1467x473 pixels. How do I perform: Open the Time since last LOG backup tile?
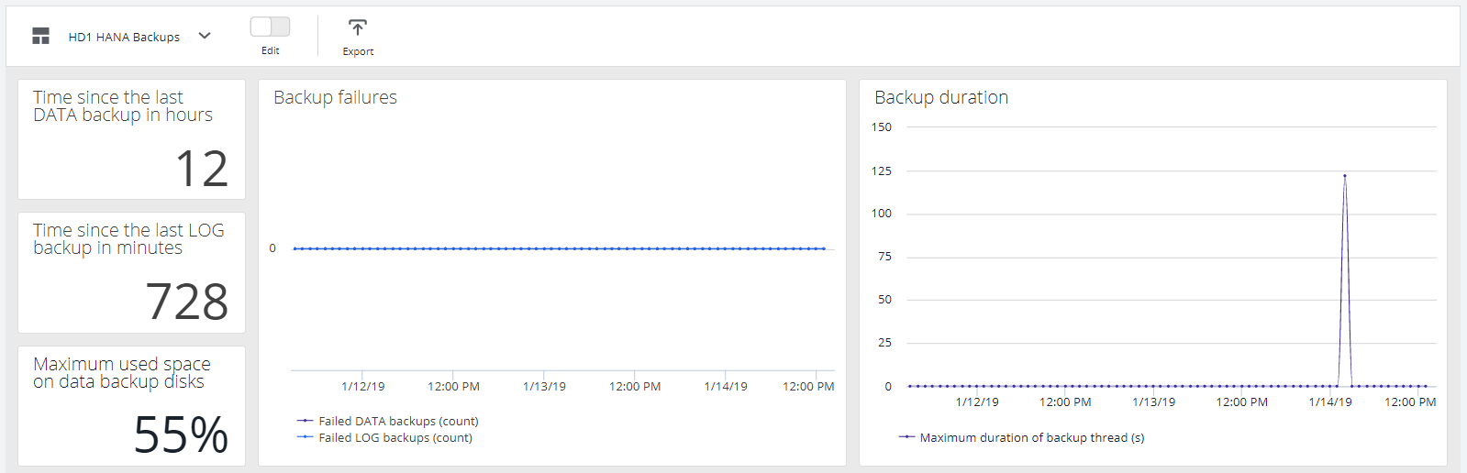[x=131, y=273]
